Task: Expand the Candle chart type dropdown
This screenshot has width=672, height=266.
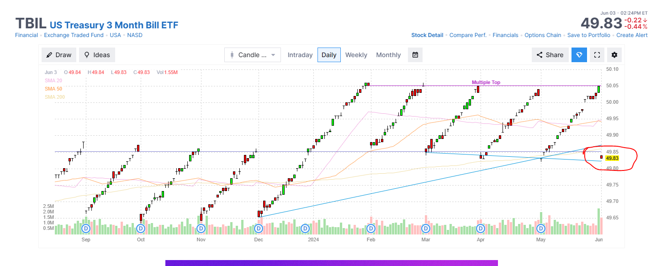Action: pyautogui.click(x=253, y=55)
